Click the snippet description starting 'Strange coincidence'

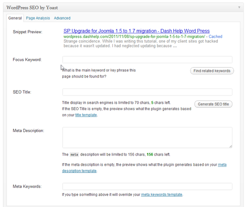(141, 44)
